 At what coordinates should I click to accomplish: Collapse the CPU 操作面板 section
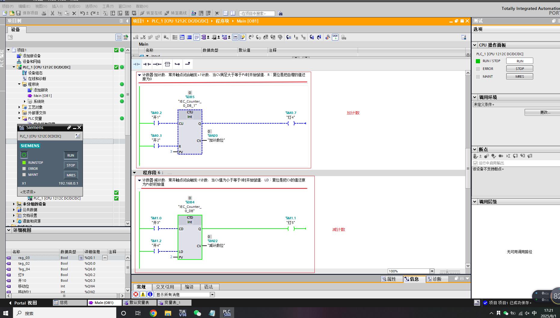(475, 45)
